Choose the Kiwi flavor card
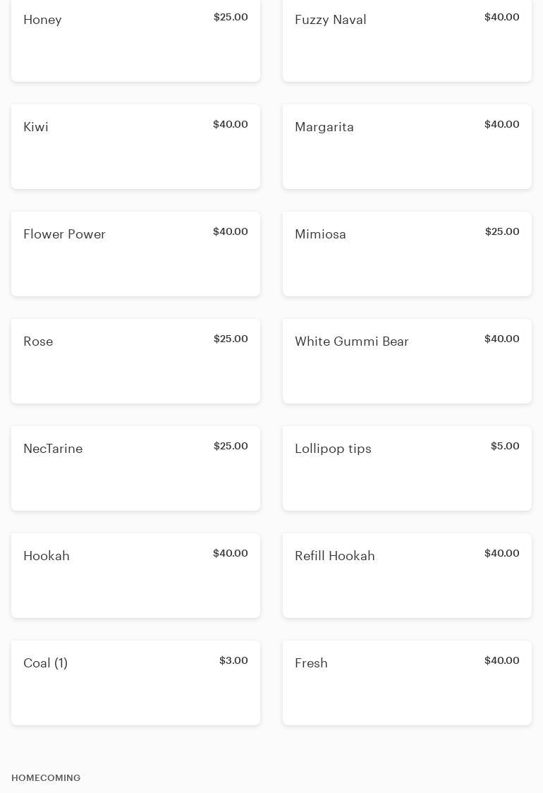 click(135, 147)
